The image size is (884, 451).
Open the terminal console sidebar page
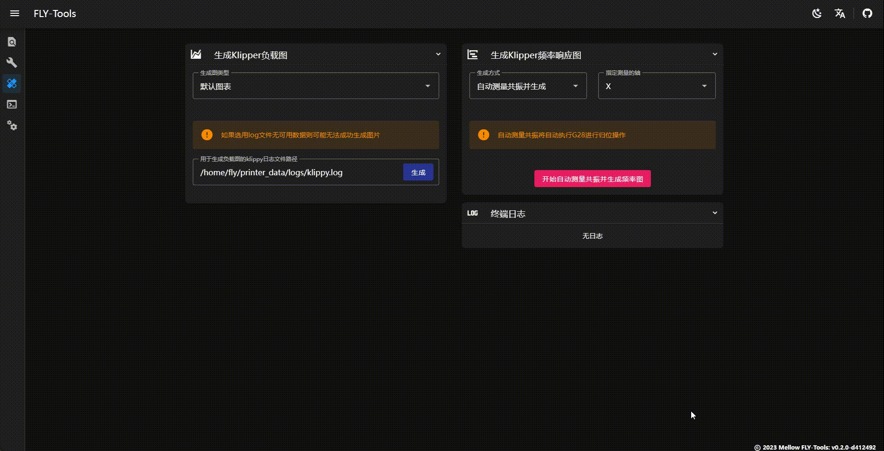[12, 104]
